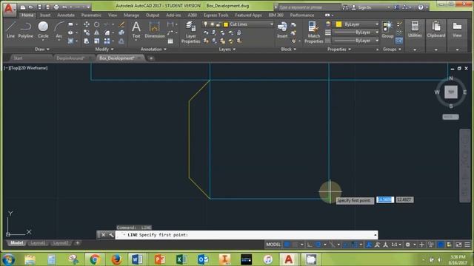
Task: Toggle MODEL space button in status bar
Action: coord(273,245)
